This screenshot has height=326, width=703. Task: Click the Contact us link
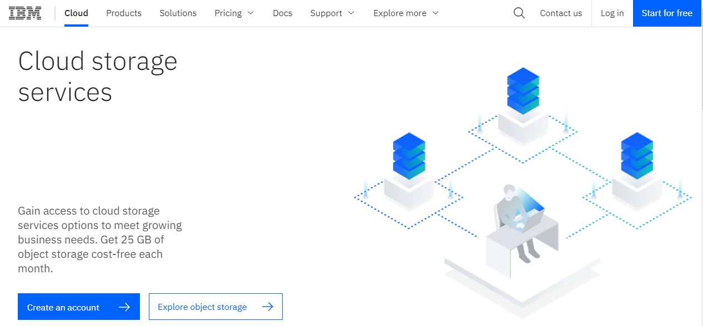click(x=561, y=13)
